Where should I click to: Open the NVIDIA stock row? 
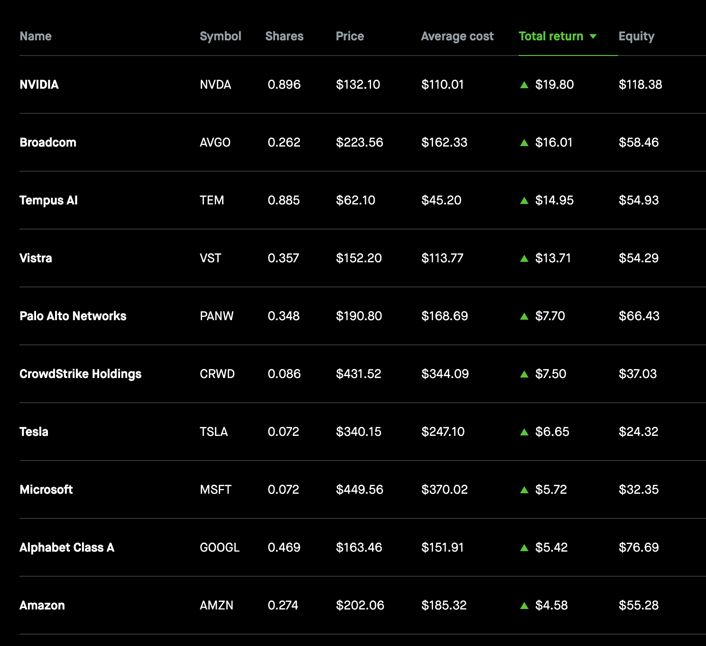point(362,84)
